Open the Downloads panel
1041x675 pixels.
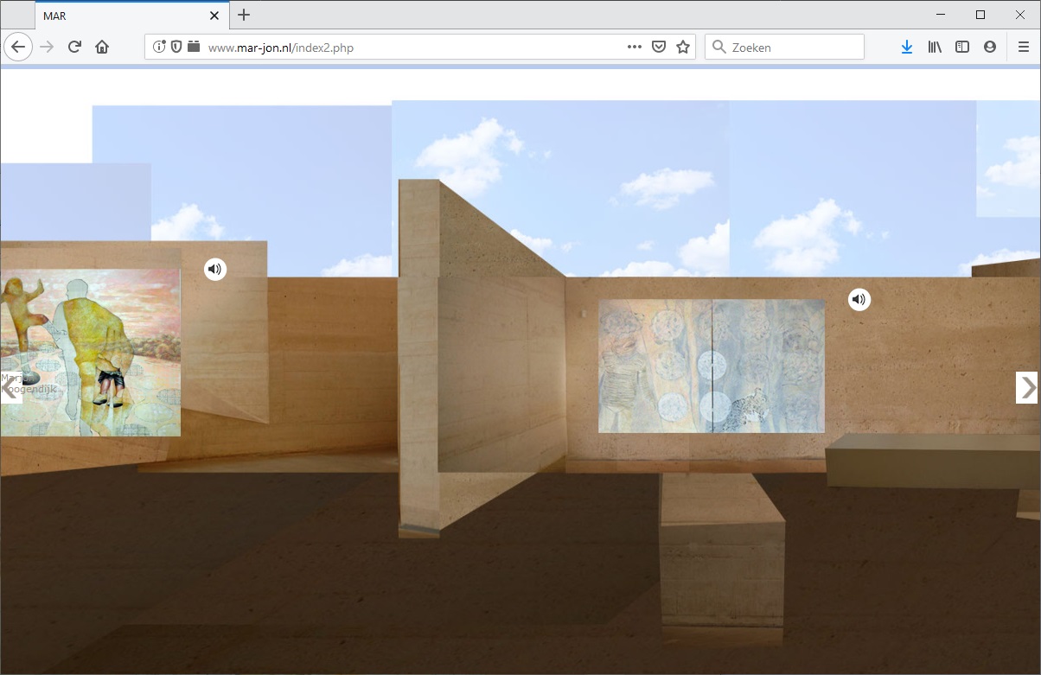click(906, 48)
